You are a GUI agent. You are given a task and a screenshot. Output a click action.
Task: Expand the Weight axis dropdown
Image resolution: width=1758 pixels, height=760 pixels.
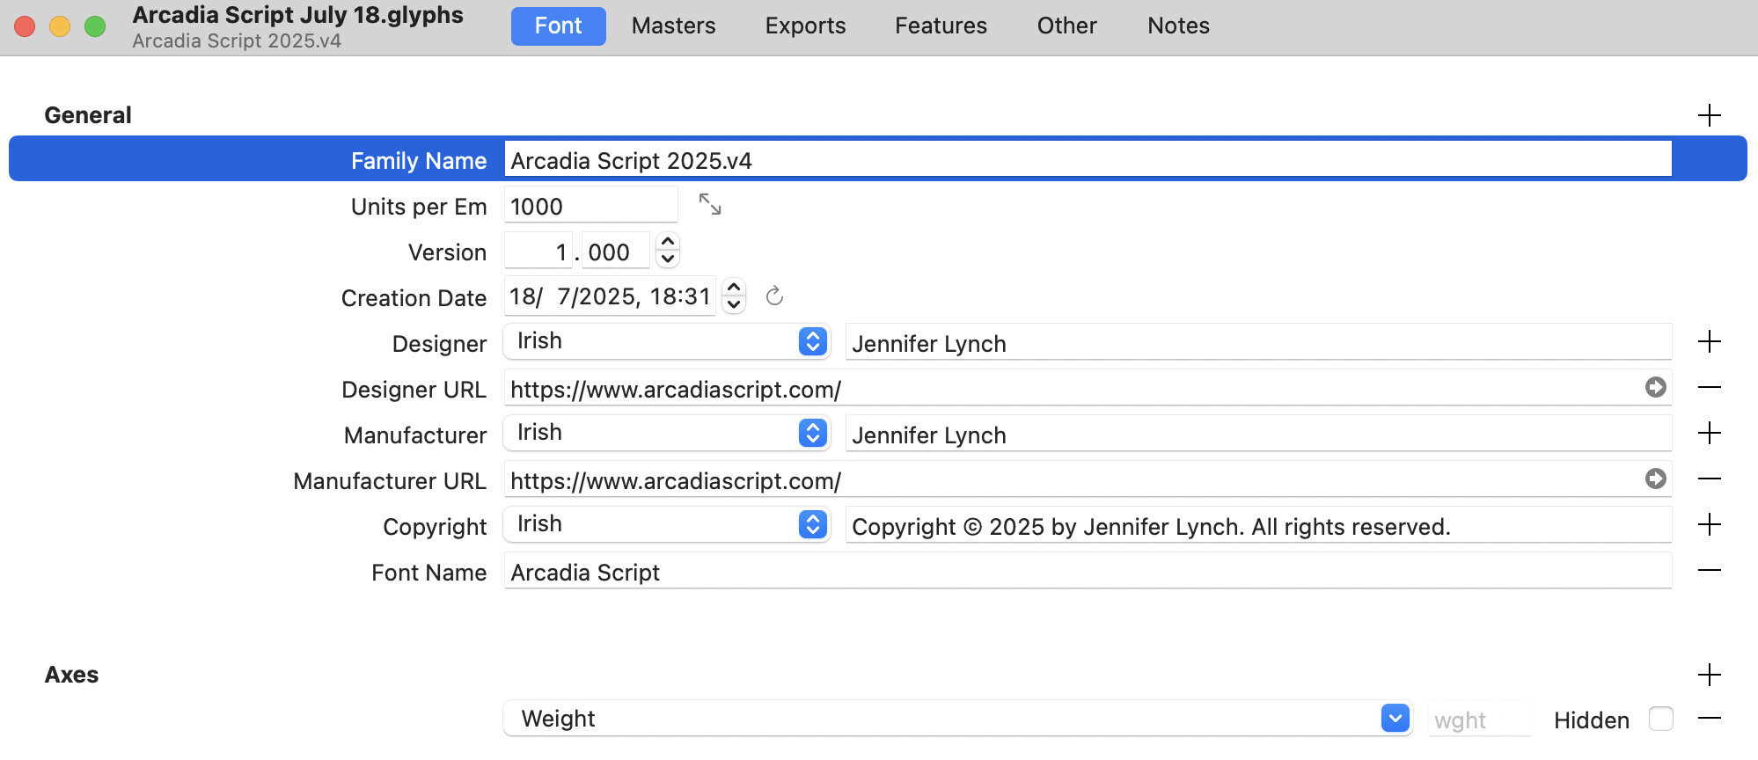point(1395,718)
